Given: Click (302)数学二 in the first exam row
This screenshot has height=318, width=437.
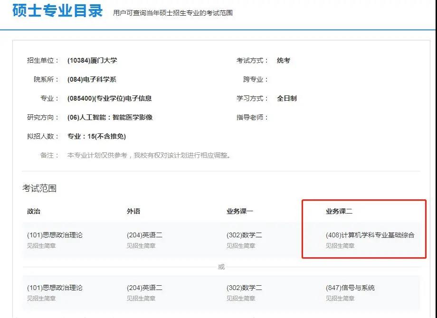Looking at the screenshot, I should tap(244, 235).
